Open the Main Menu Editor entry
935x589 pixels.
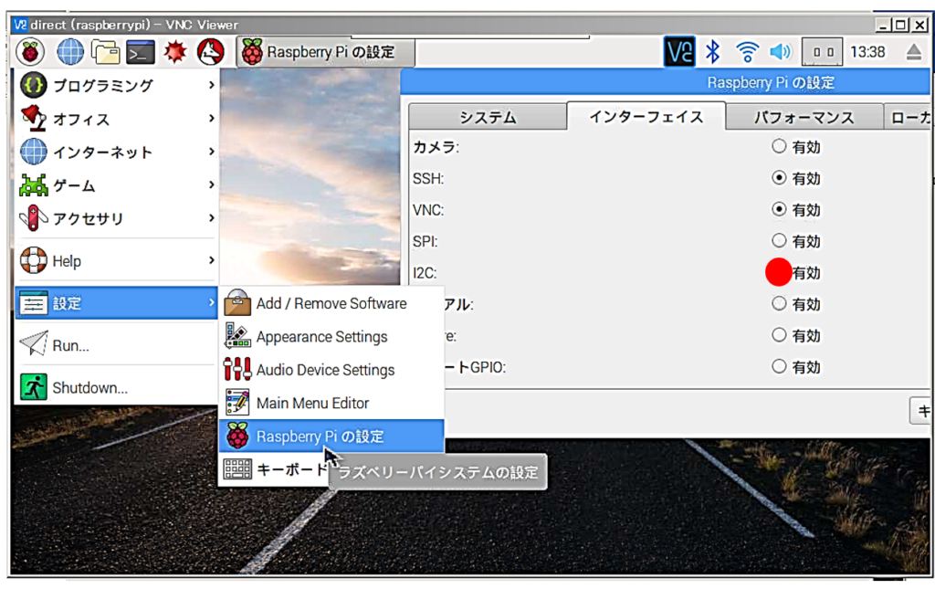point(331,403)
